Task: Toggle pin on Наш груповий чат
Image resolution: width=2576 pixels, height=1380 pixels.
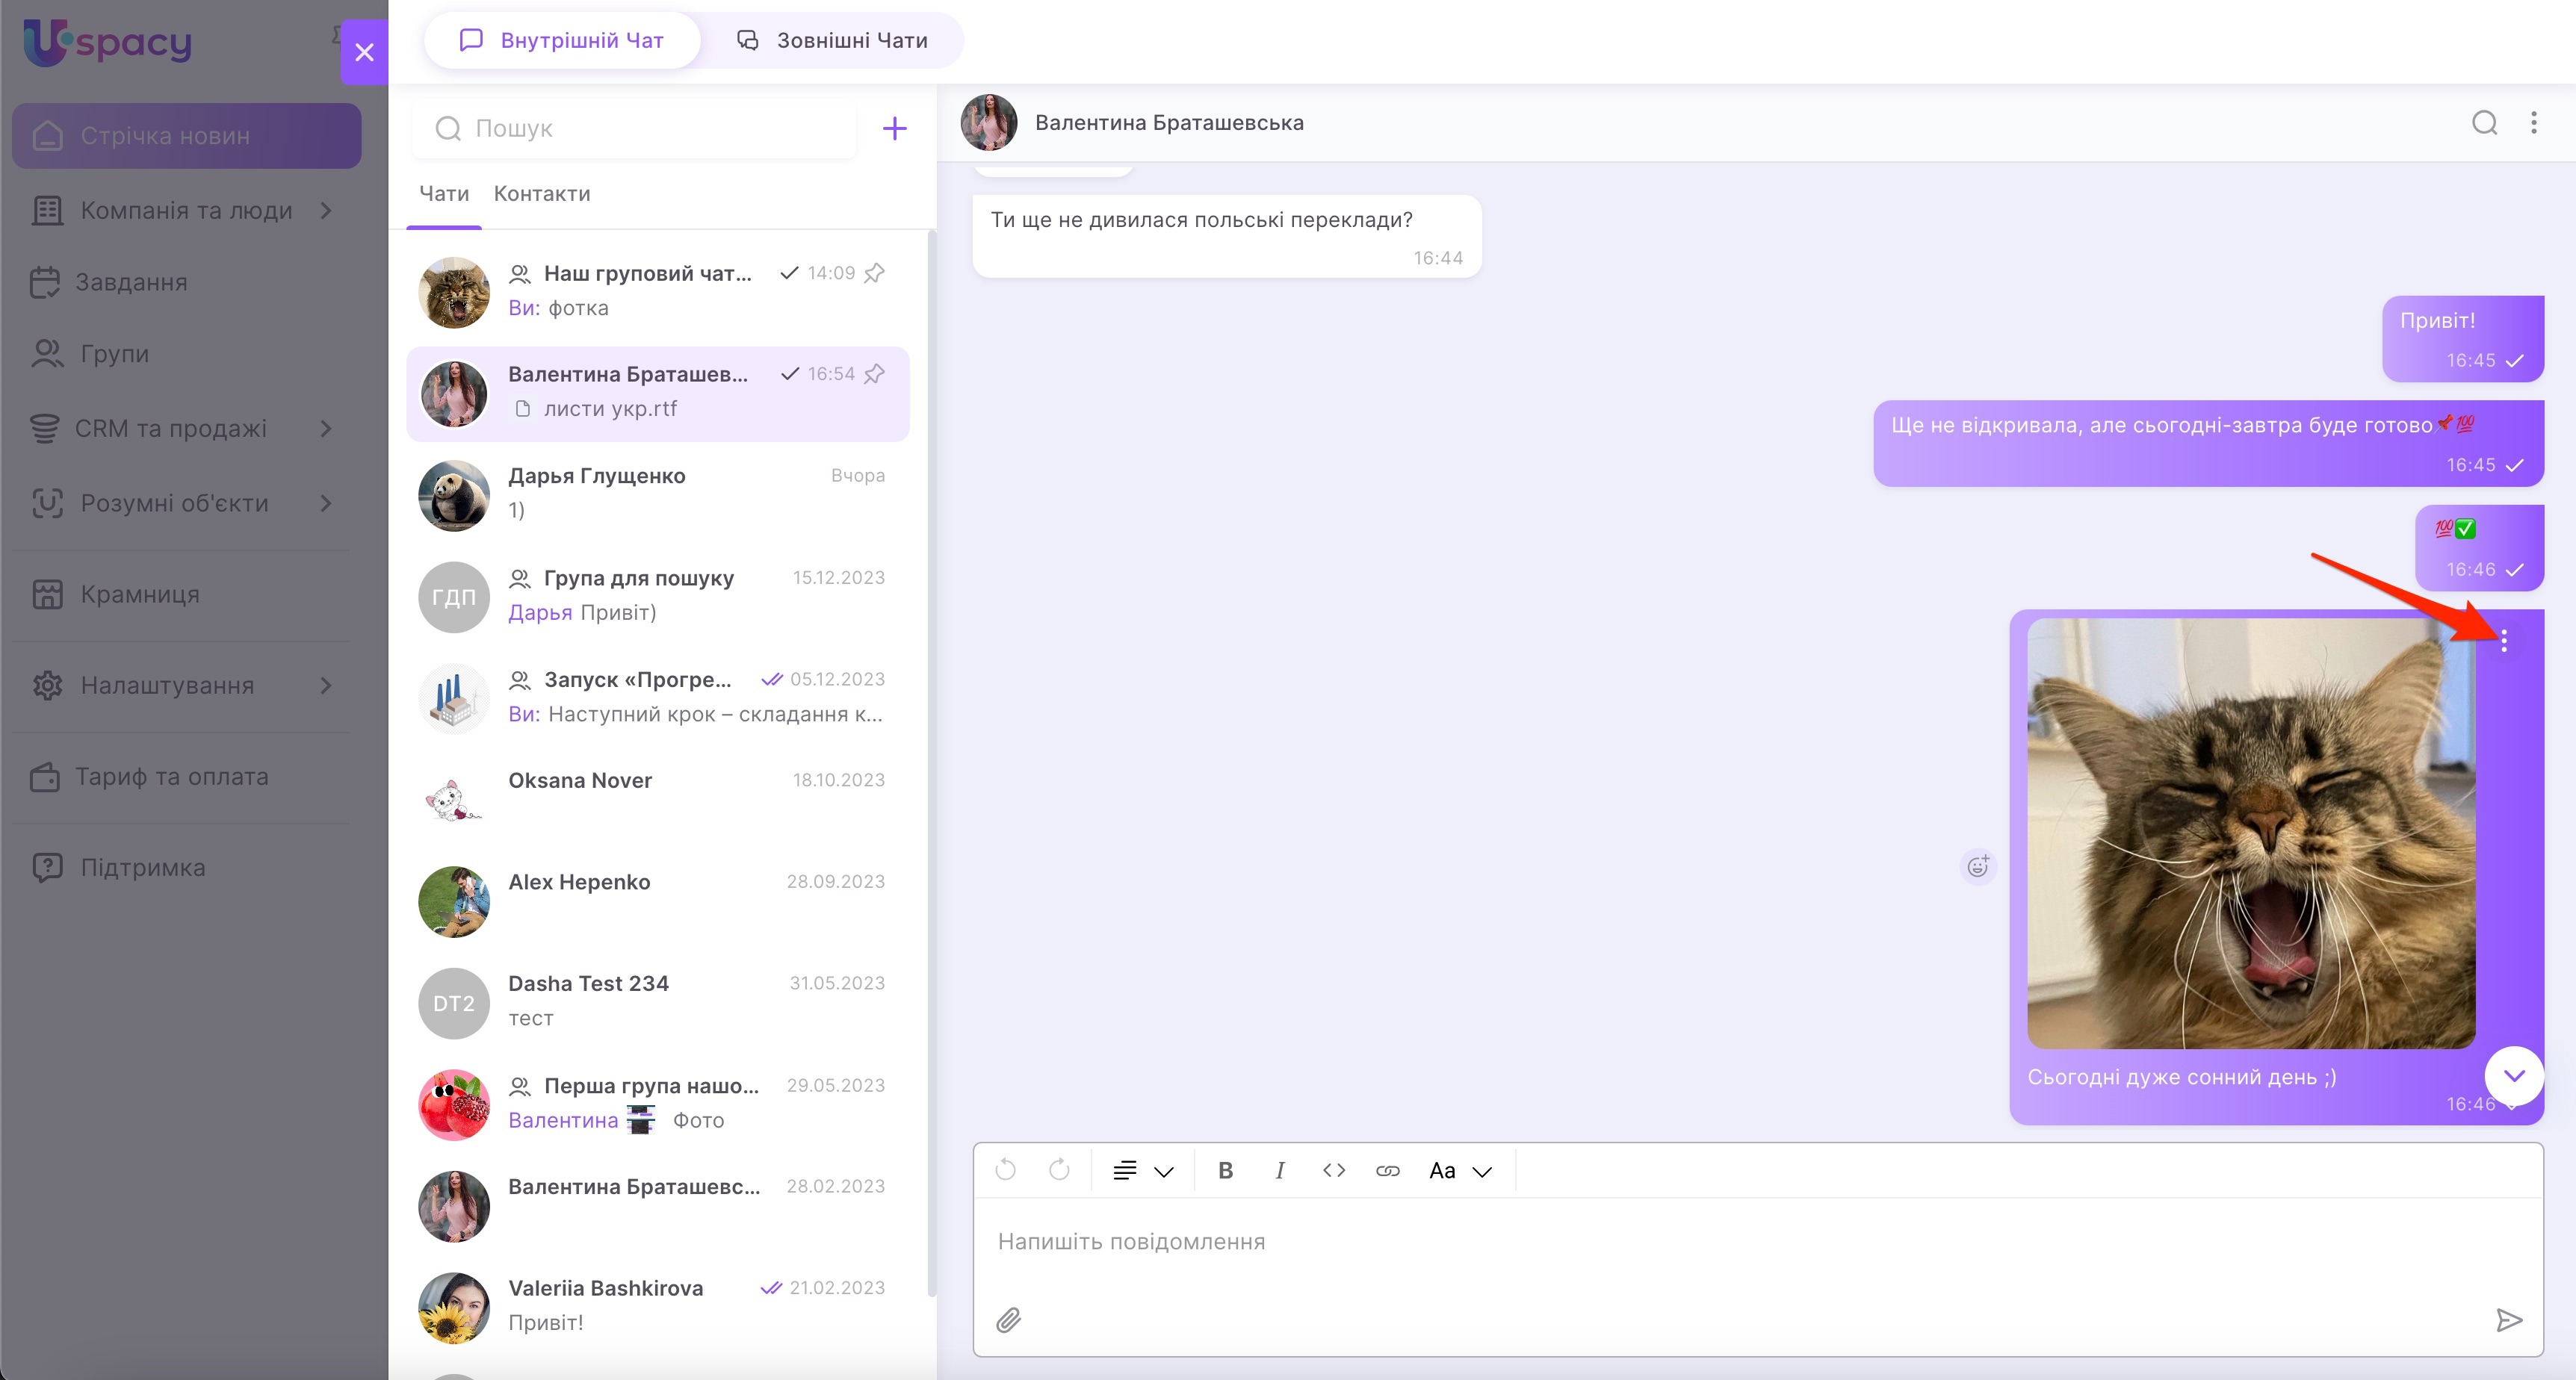Action: [875, 273]
